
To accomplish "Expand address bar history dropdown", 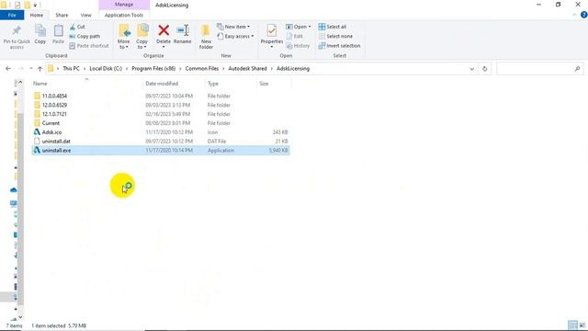I will coord(471,69).
